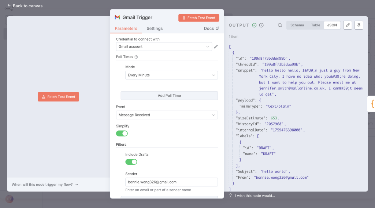The height and width of the screenshot is (208, 375).
Task: Pin the output data with pin icon
Action: (x=359, y=25)
